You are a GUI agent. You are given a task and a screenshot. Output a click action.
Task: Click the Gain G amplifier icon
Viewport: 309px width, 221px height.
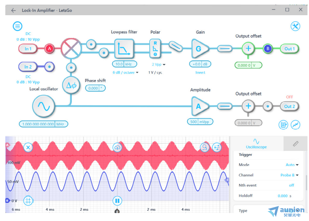[200, 49]
